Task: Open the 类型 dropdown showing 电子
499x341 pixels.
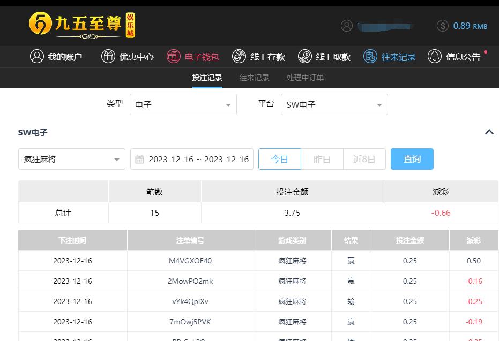Action: coord(183,104)
